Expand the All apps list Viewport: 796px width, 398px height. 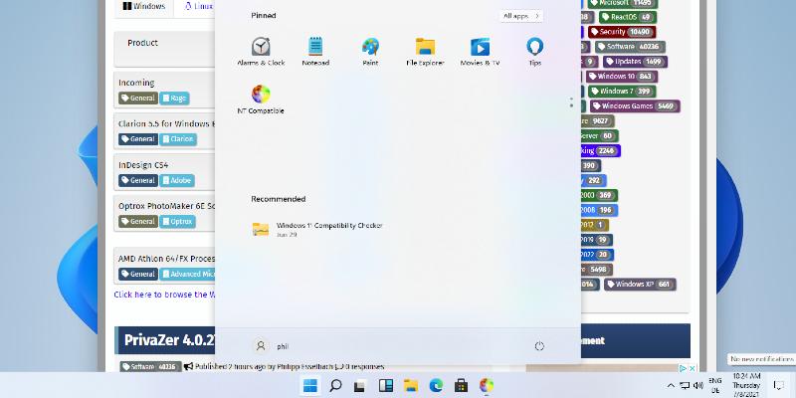520,16
